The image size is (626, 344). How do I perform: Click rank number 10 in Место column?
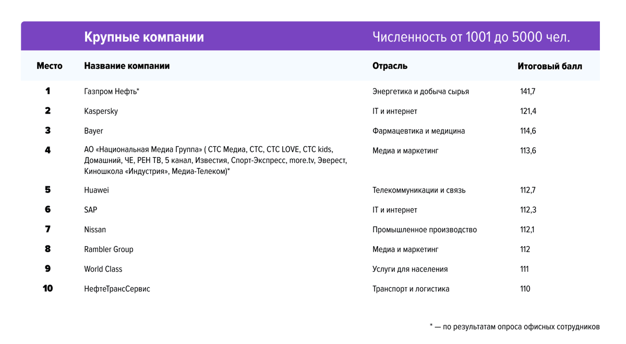pyautogui.click(x=48, y=288)
